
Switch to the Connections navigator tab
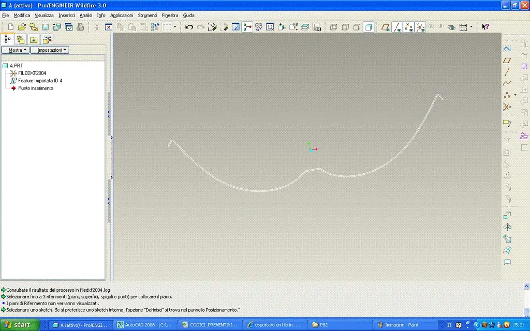pyautogui.click(x=47, y=39)
